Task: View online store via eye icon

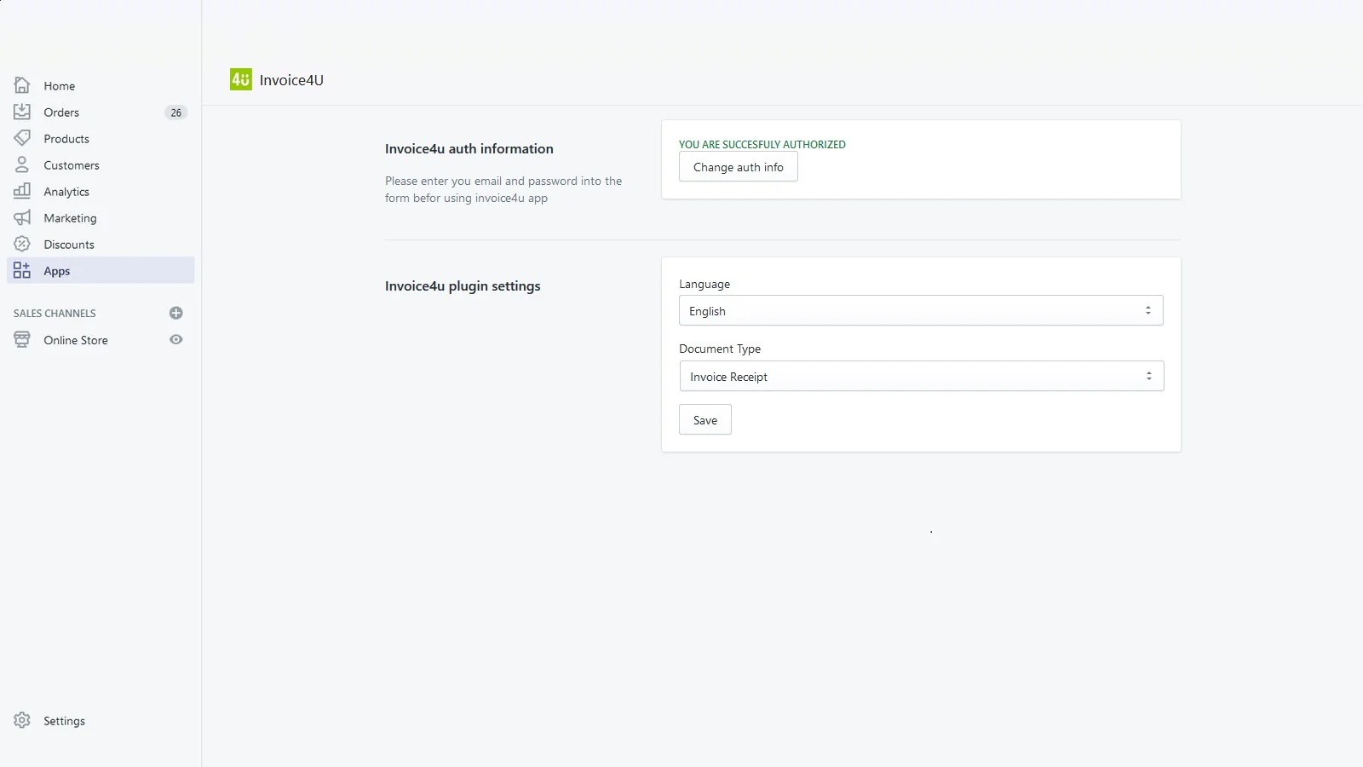Action: pos(176,339)
